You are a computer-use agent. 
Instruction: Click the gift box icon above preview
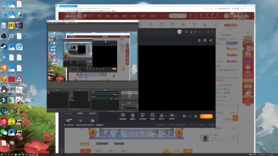199,40
